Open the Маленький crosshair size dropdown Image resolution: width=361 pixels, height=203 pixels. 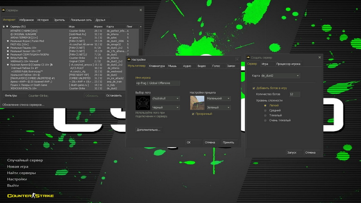coord(219,98)
